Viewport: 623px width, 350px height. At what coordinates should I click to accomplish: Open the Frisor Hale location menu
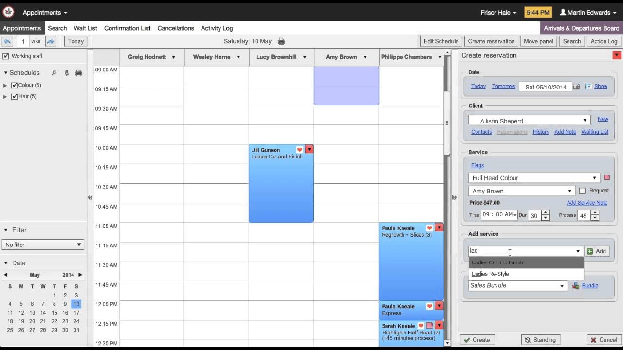tap(498, 13)
